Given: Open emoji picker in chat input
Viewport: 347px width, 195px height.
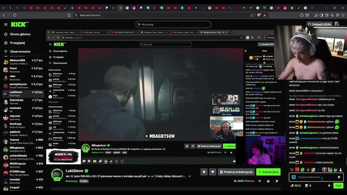Looking at the screenshot, I should pos(339,177).
